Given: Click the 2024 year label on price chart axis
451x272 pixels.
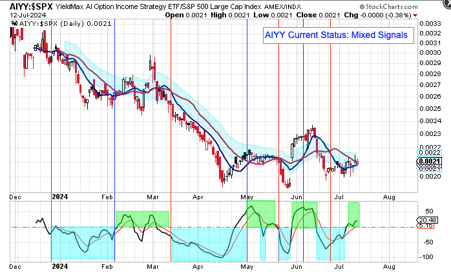Looking at the screenshot, I should [59, 197].
